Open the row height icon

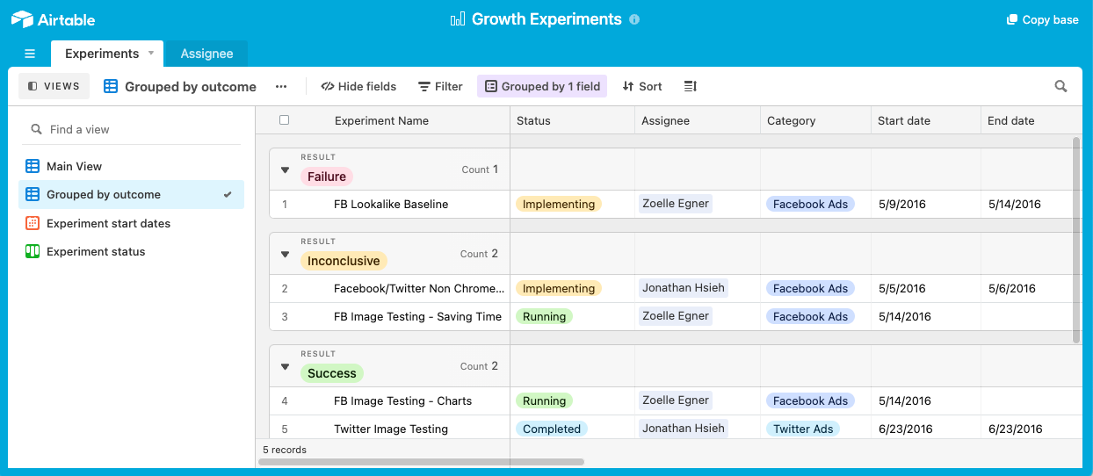click(x=690, y=86)
